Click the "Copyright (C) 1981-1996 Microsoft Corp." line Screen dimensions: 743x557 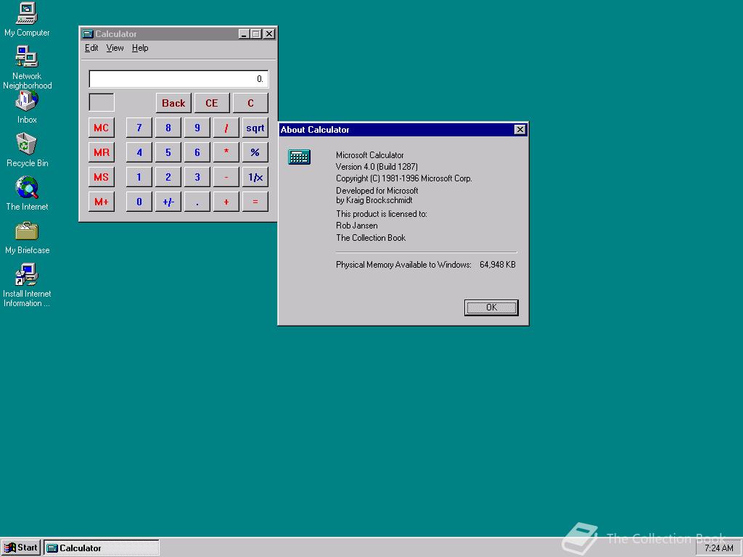point(403,178)
